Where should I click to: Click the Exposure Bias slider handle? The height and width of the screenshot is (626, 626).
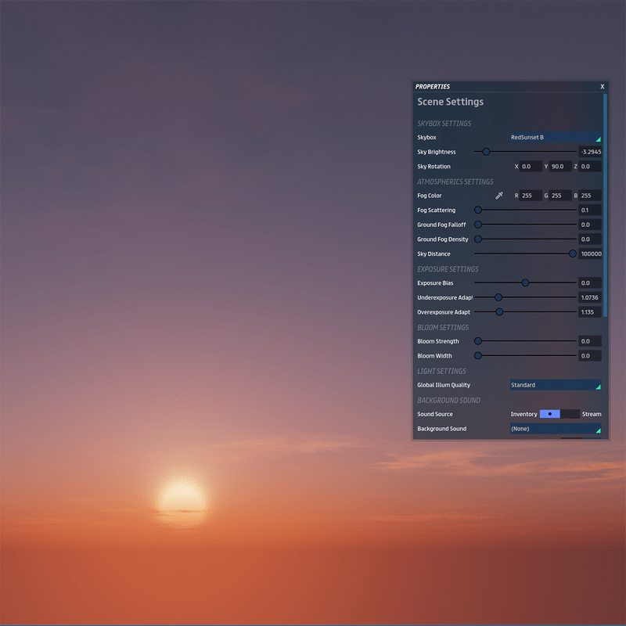coord(525,283)
